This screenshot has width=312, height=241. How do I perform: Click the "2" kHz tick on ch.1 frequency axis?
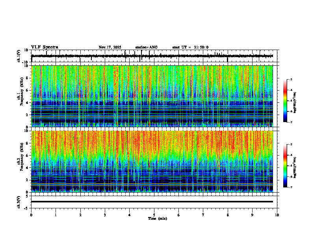27,115
